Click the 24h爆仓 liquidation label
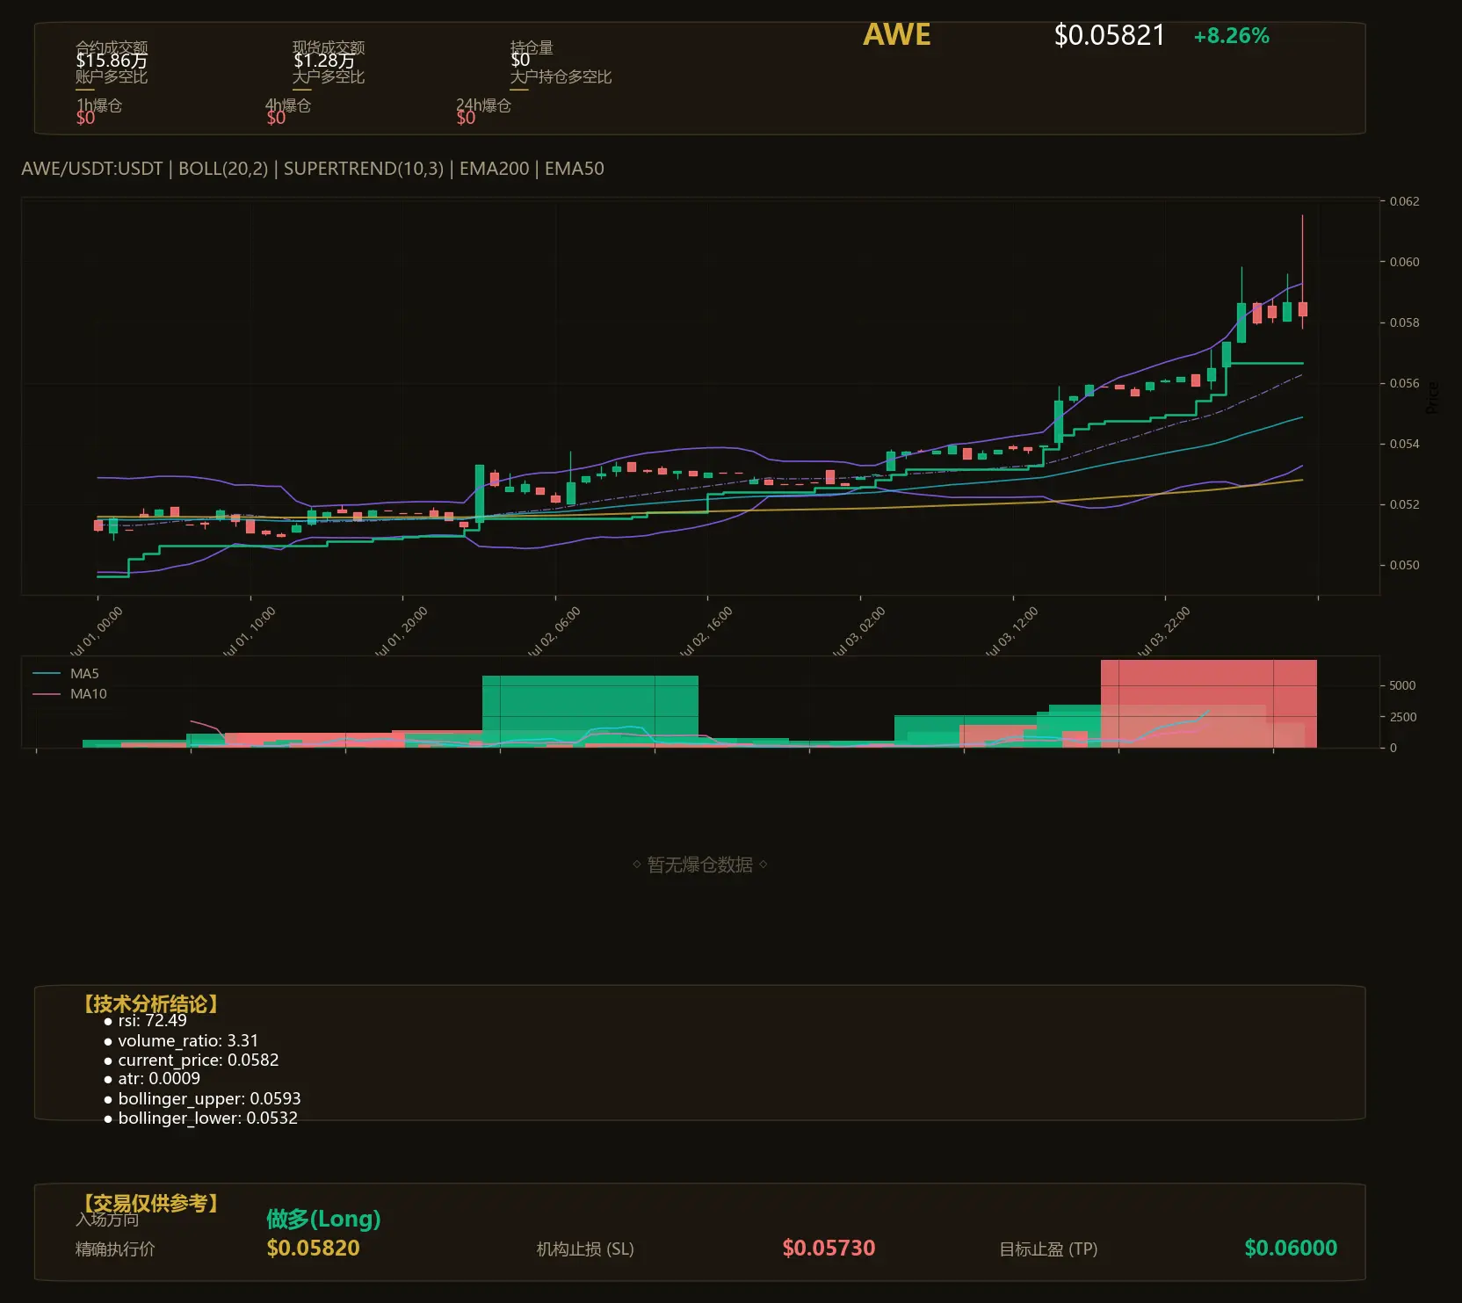The height and width of the screenshot is (1303, 1462). tap(483, 105)
